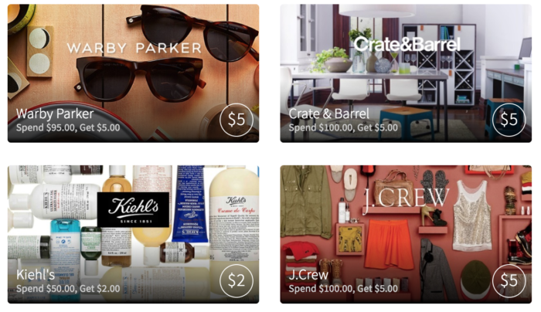The height and width of the screenshot is (312, 541).
Task: Open the Kiehl's card title link
Action: 36,275
